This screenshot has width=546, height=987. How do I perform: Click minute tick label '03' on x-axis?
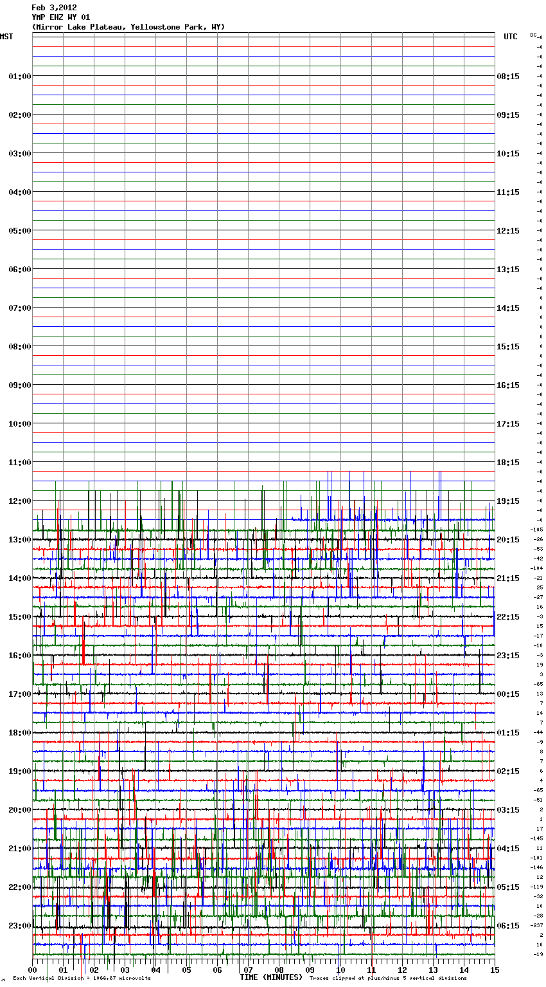coord(125,970)
